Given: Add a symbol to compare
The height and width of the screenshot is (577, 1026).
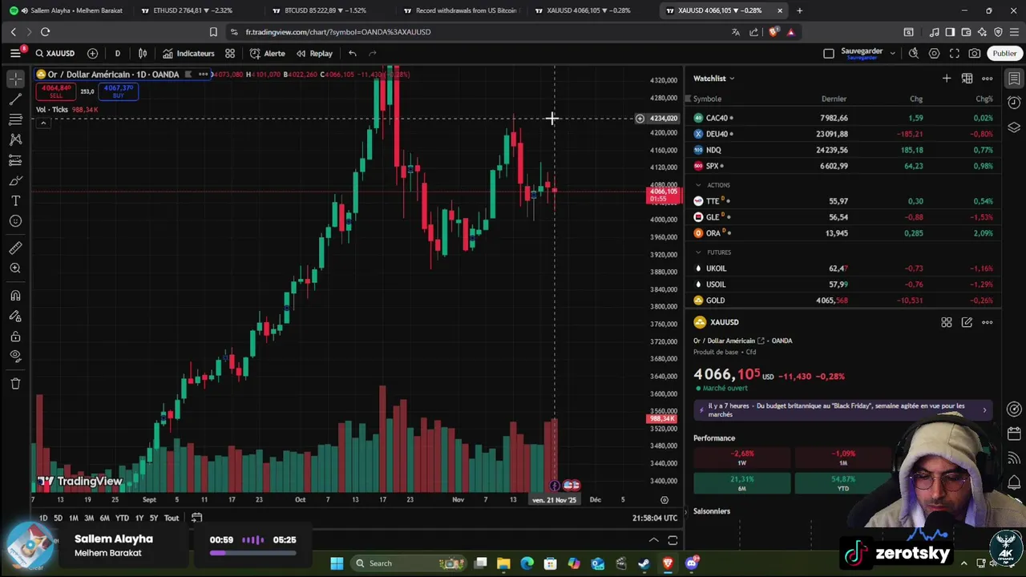Looking at the screenshot, I should pyautogui.click(x=92, y=54).
